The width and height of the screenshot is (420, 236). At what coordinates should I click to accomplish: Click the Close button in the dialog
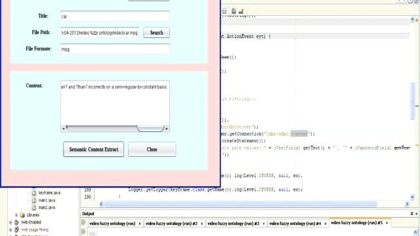click(x=152, y=149)
